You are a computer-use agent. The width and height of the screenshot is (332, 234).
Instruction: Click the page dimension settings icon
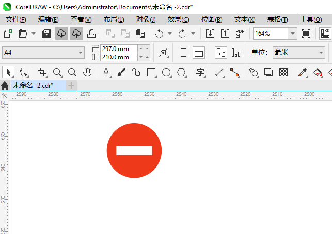point(164,53)
